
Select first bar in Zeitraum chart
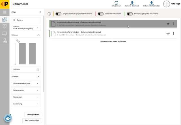pyautogui.click(x=22, y=54)
